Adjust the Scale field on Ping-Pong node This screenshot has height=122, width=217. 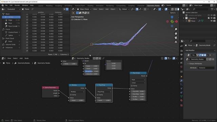pos(104,100)
